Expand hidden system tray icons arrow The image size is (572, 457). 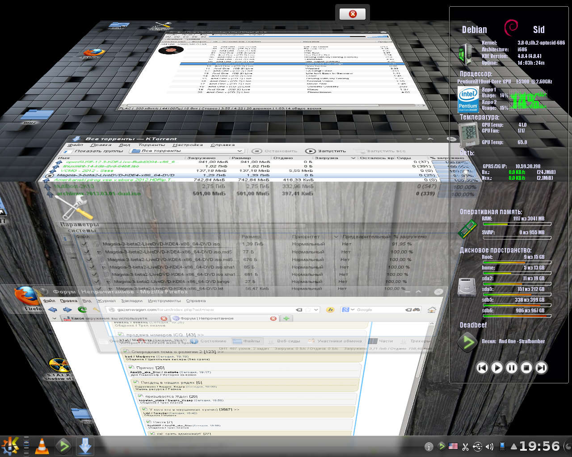coord(514,446)
